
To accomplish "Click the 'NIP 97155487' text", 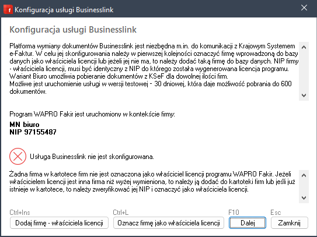I will coord(33,132).
